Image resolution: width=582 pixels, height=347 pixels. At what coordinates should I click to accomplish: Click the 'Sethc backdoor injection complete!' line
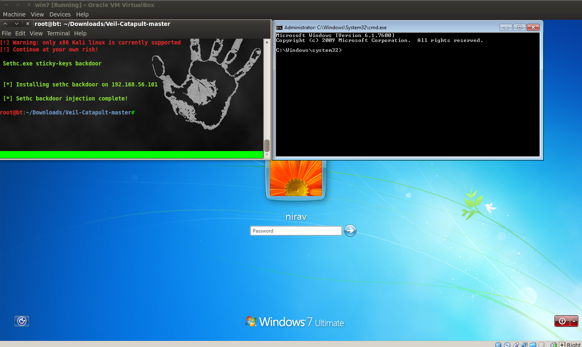coord(65,98)
